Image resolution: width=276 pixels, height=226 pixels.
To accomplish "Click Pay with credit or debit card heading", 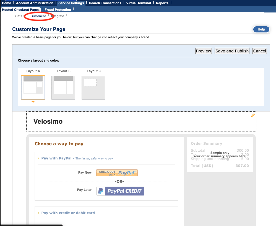I will coord(68,213).
